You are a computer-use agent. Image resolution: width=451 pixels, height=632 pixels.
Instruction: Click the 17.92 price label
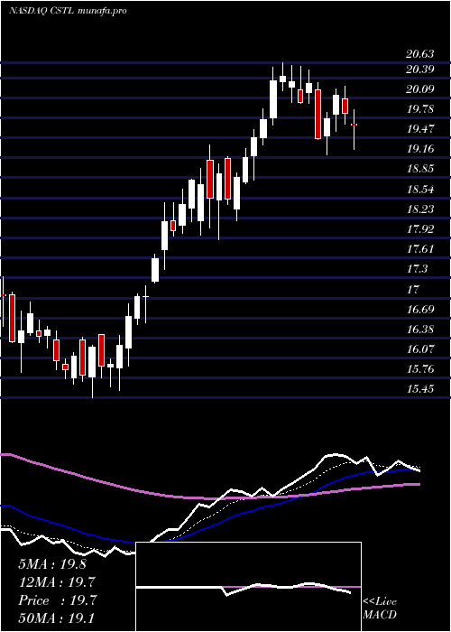coord(420,229)
